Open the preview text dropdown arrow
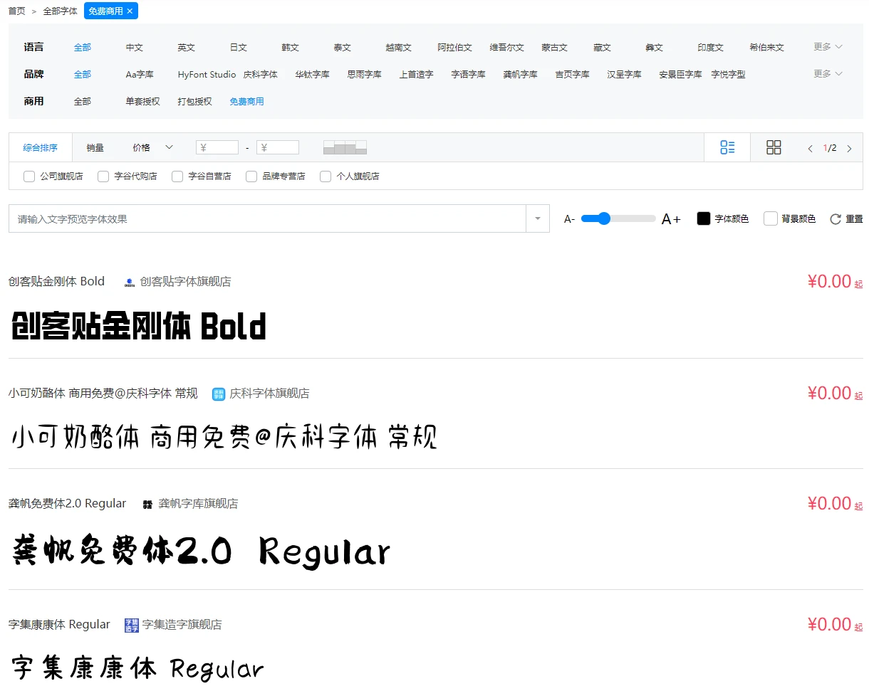869x686 pixels. [538, 218]
